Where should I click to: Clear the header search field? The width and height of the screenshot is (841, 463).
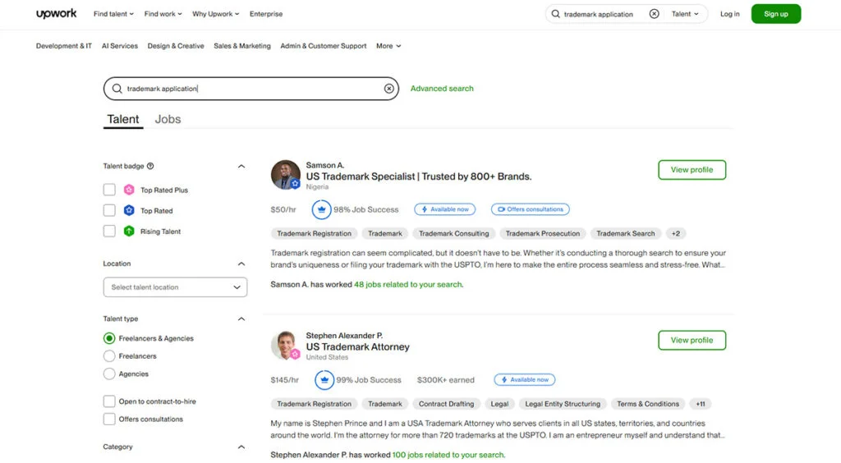[654, 14]
